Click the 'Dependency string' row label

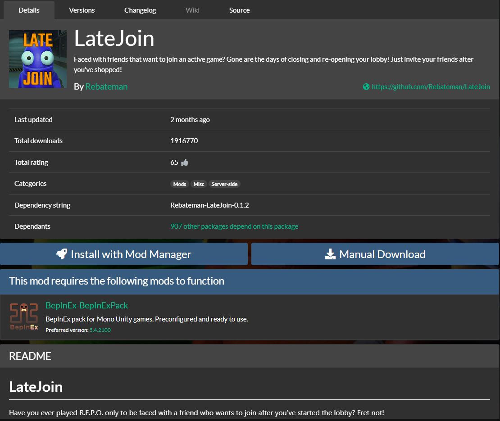tap(42, 205)
